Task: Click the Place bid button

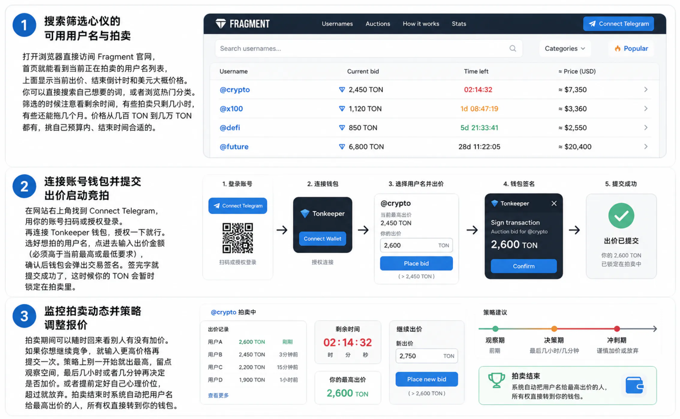Action: pos(416,263)
